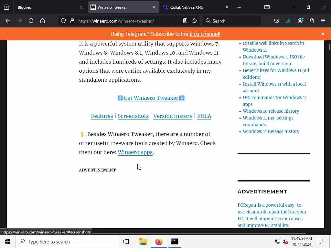Click the page vertical scrollbar thumb
This screenshot has height=248, width=331.
tap(329, 47)
